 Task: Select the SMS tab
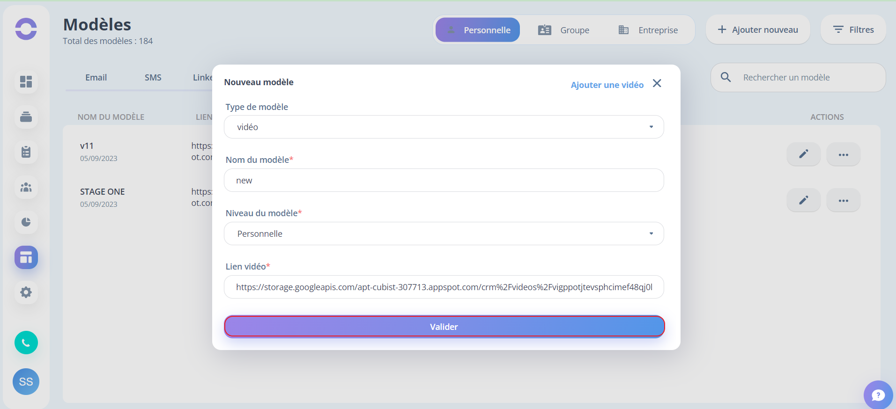click(x=153, y=78)
